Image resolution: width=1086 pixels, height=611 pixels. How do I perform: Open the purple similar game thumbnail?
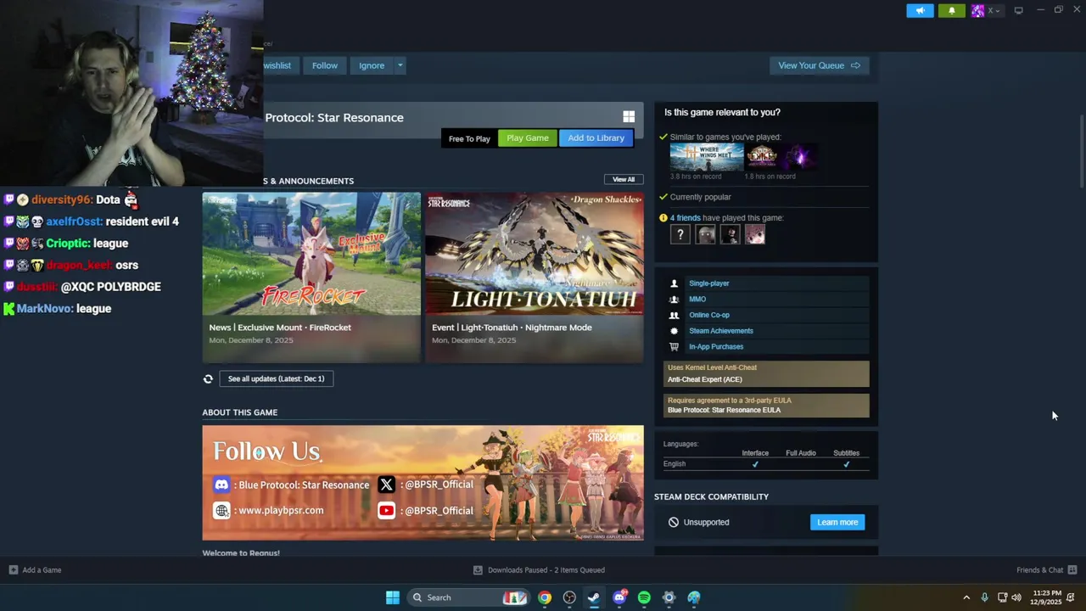coord(799,157)
